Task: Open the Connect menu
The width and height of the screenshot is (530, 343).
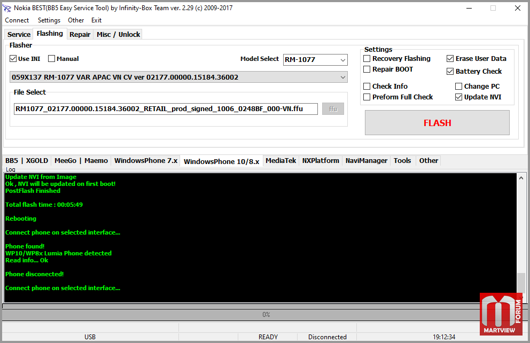Action: pyautogui.click(x=17, y=20)
